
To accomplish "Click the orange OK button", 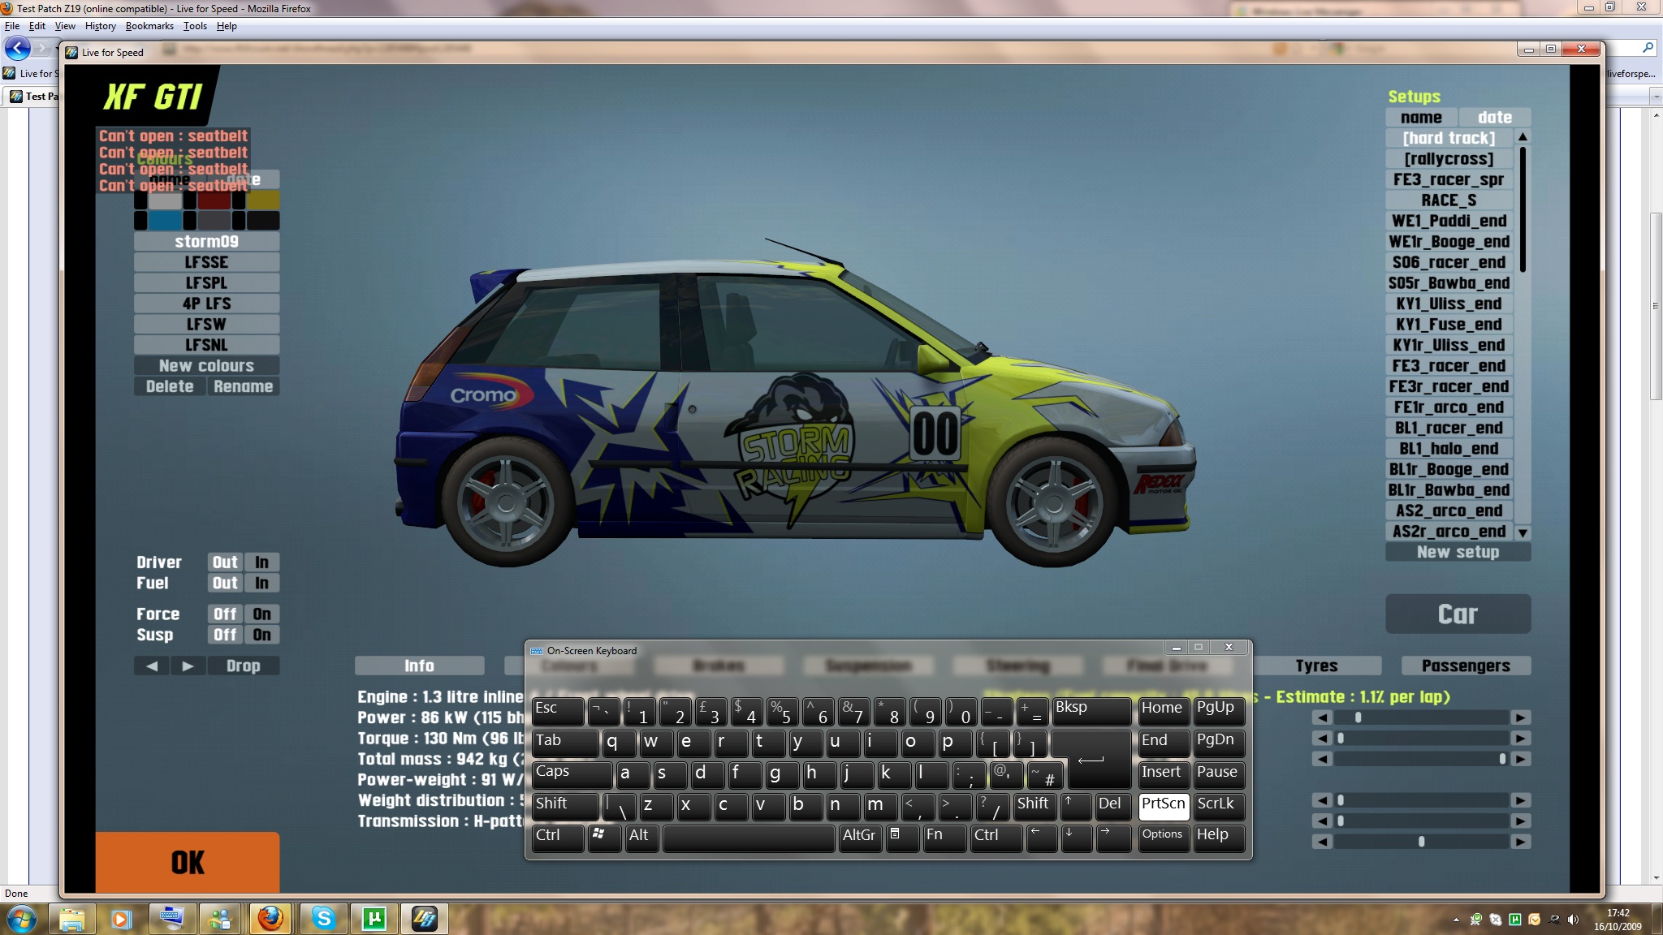I will pos(188,862).
